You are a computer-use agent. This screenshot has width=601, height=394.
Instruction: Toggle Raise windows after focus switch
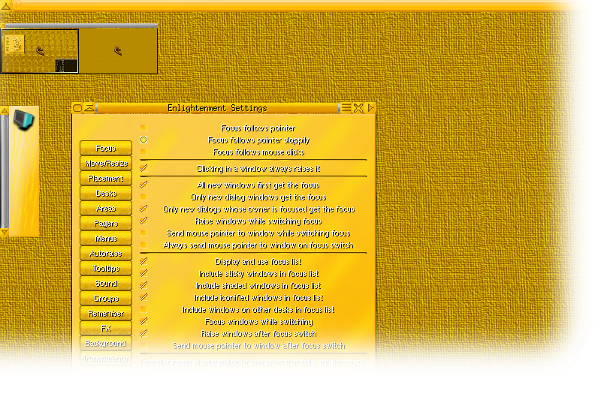click(x=143, y=333)
